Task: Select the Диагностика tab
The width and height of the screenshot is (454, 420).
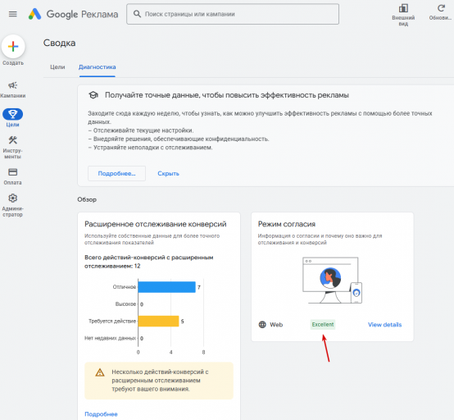Action: pos(98,67)
